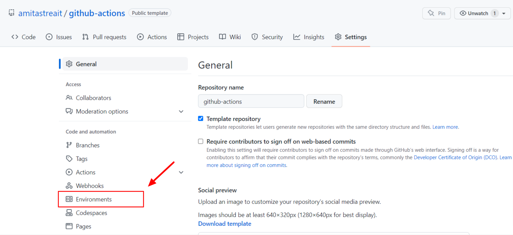Screen dimensions: 513x235
Task: Open the Actions workflows icon
Action: 140,37
